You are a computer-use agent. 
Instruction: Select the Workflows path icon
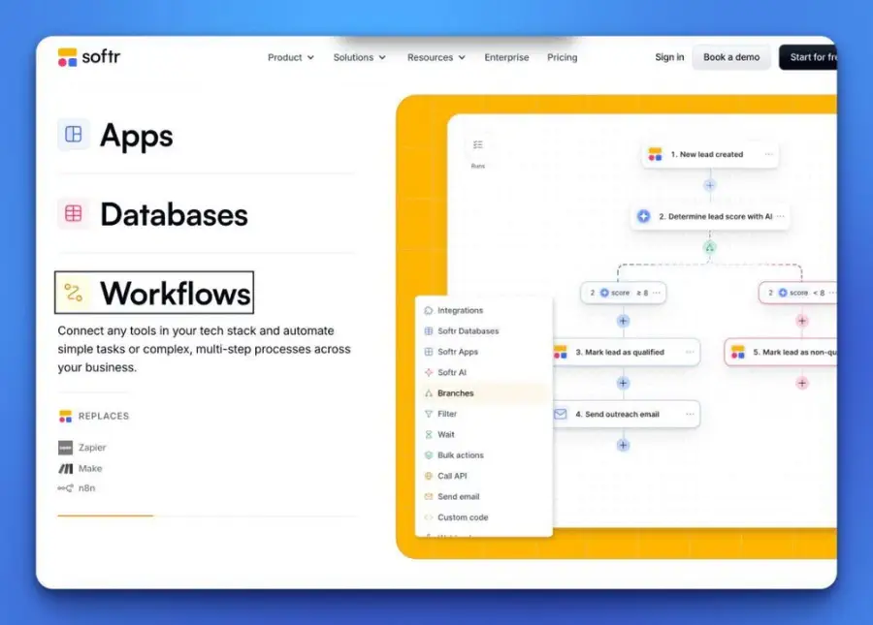click(74, 293)
